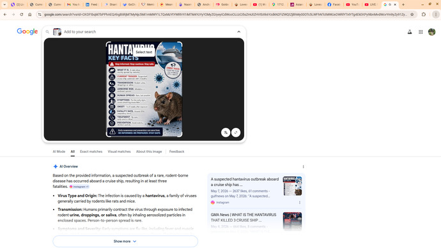Open the browser extensions puzzle icon
This screenshot has width=441, height=248.
coord(424,14)
